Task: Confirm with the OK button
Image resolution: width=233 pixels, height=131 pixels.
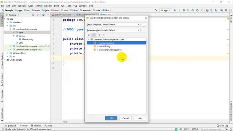Action: 111,118
